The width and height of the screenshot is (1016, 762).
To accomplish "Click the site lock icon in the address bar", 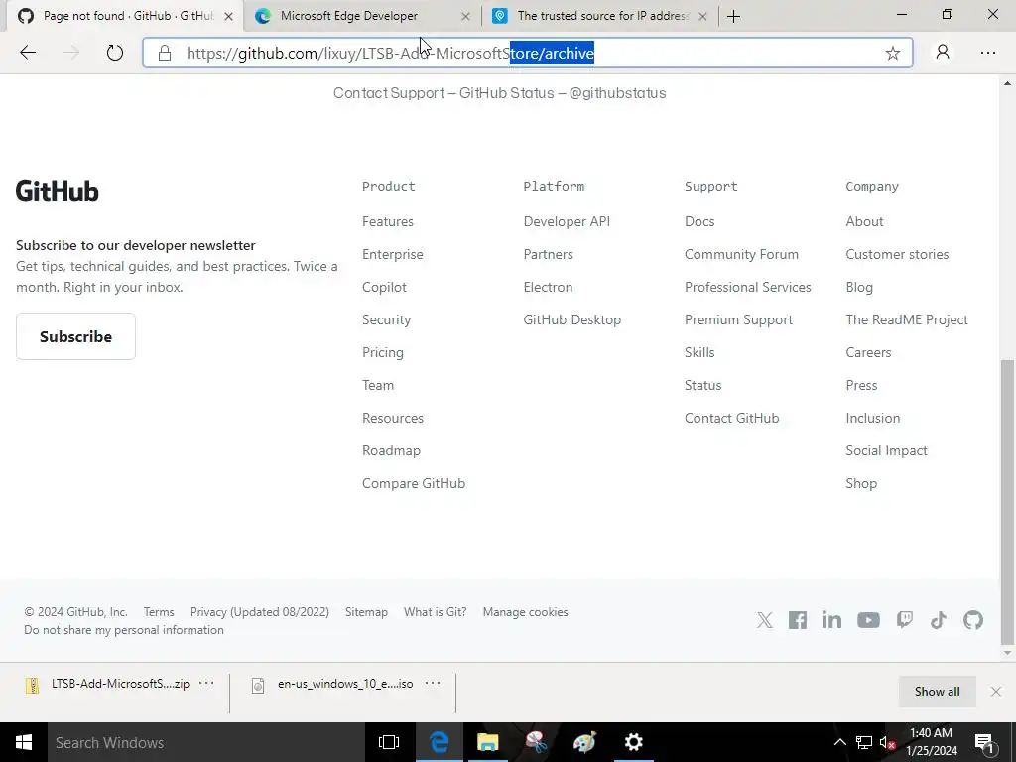I will pos(165,54).
